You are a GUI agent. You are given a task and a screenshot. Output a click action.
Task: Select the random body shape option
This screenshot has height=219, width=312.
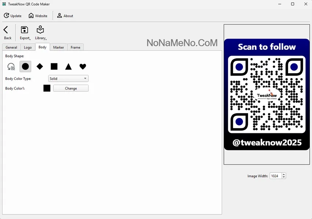tap(11, 67)
